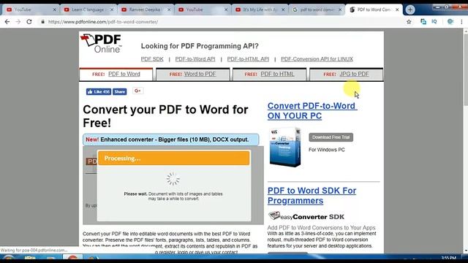Click 'Looking for PDF Programming API?' heading

coord(200,46)
